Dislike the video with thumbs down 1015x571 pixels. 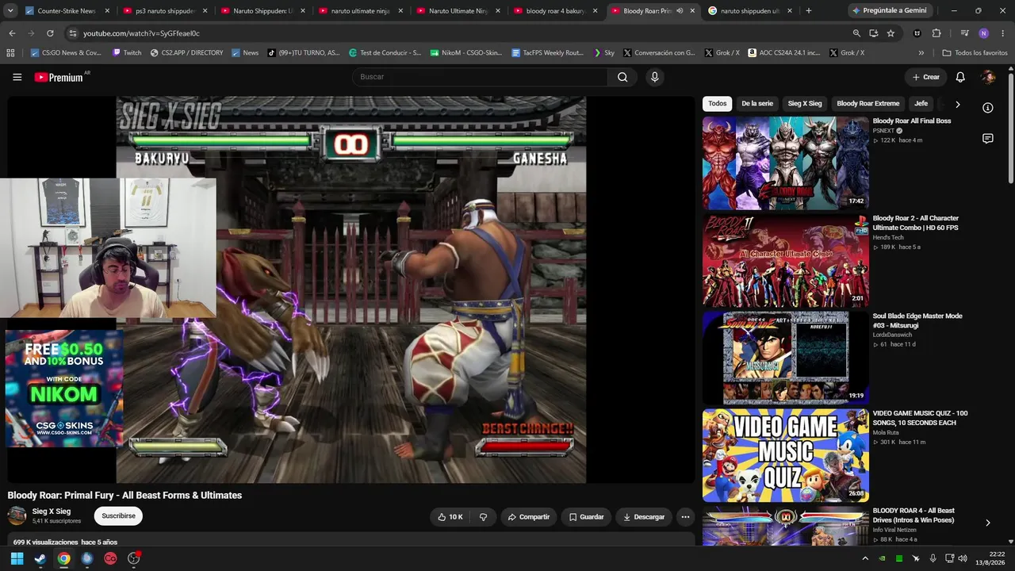coord(483,517)
